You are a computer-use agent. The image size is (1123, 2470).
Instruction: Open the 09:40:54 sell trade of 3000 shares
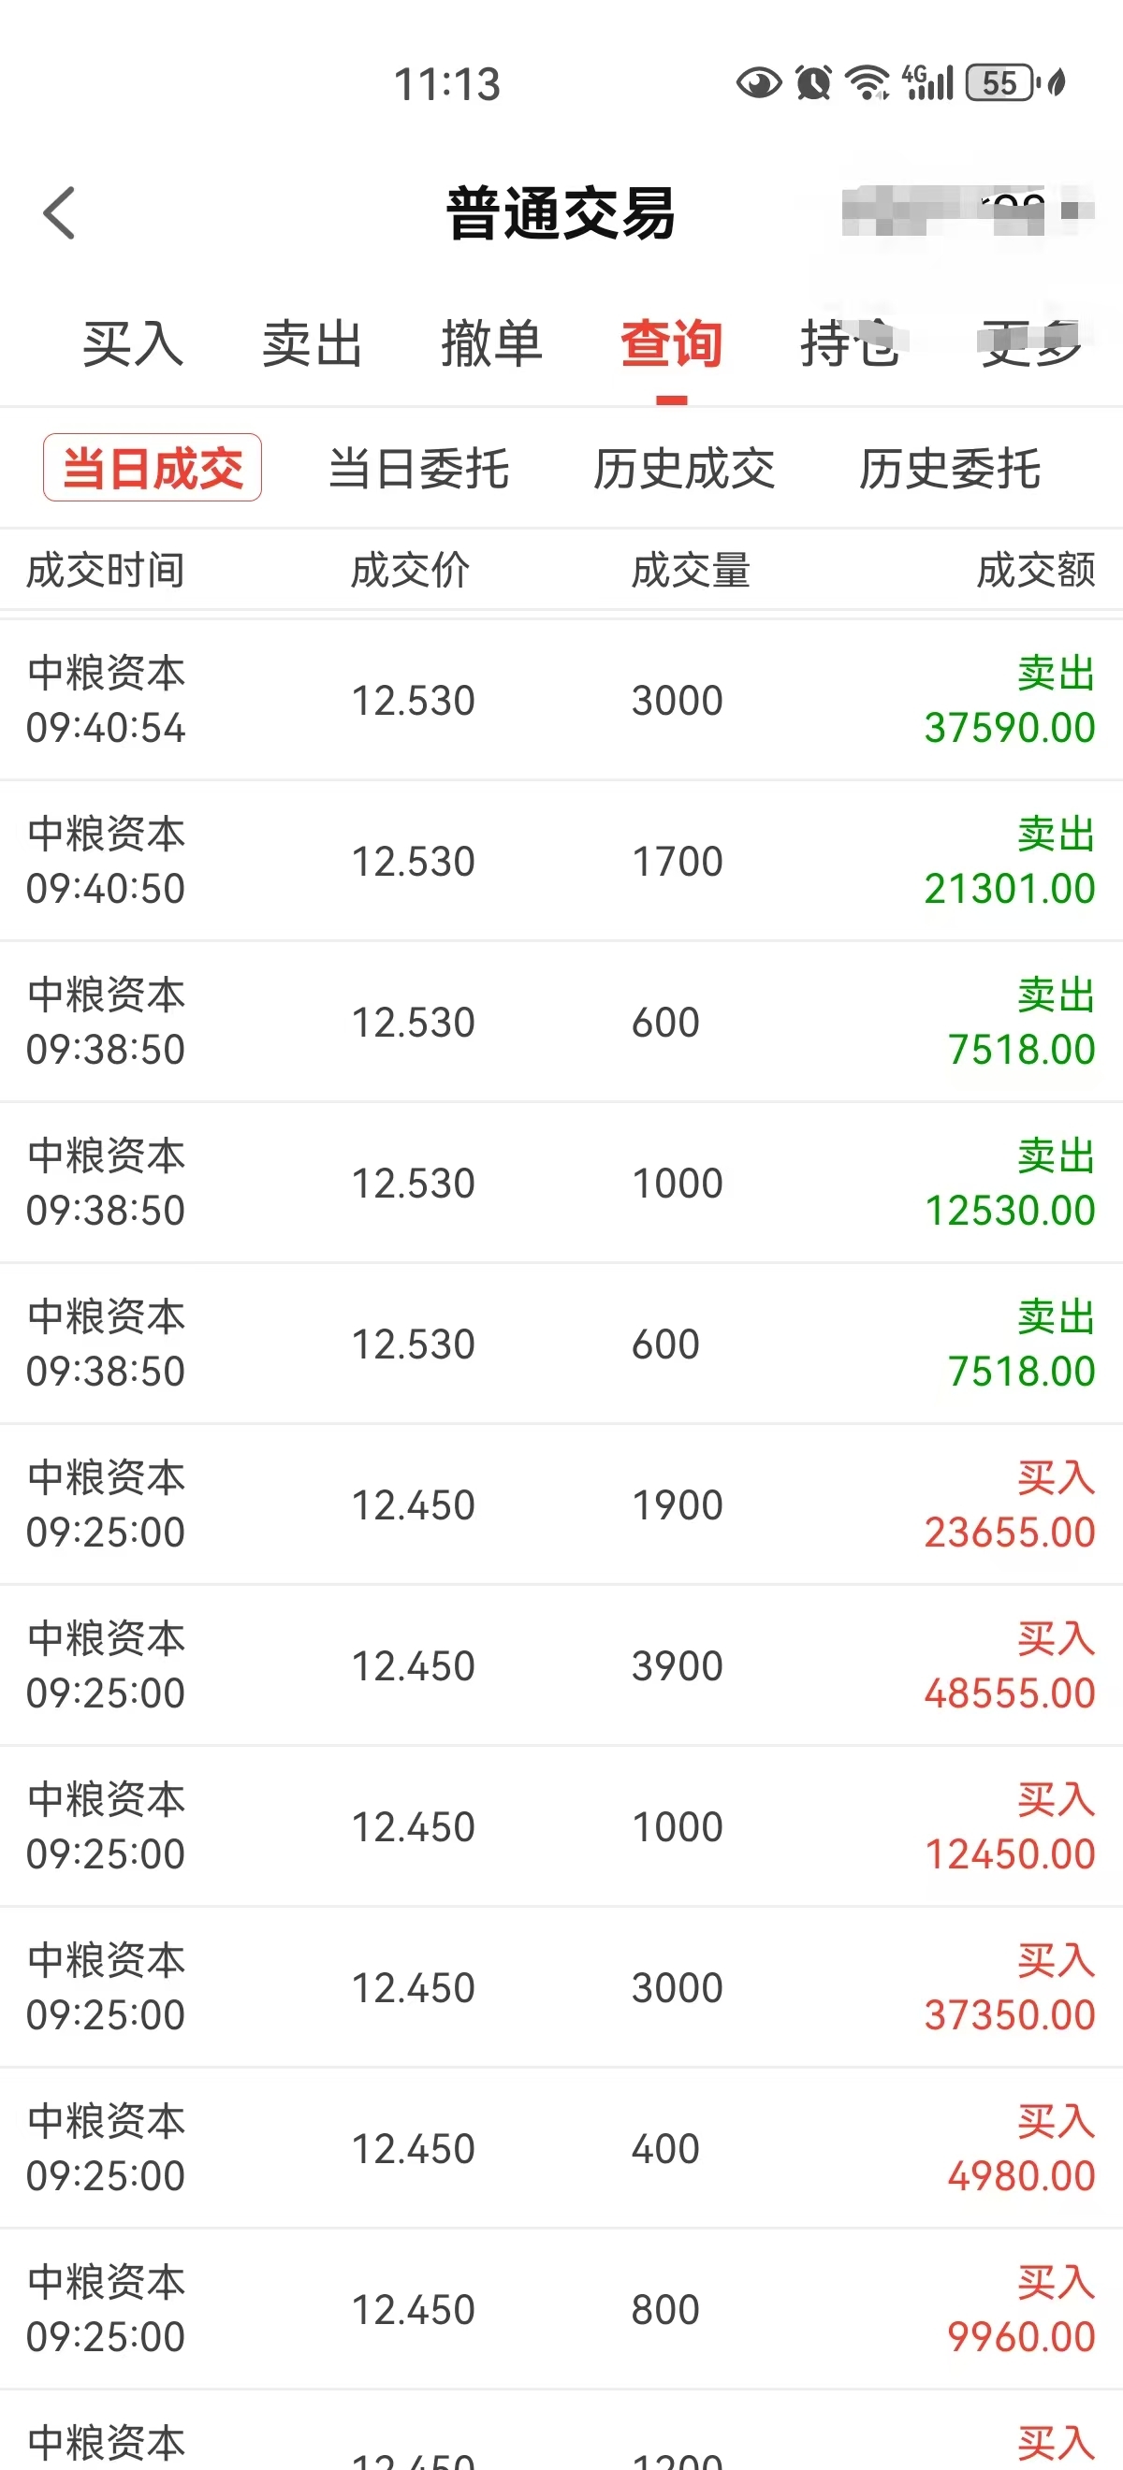[561, 700]
